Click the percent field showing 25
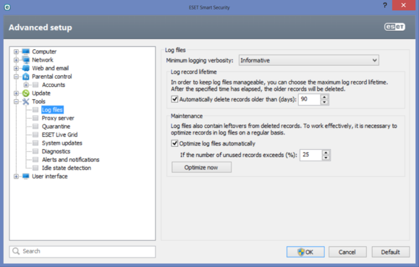The height and width of the screenshot is (267, 419). tap(310, 155)
